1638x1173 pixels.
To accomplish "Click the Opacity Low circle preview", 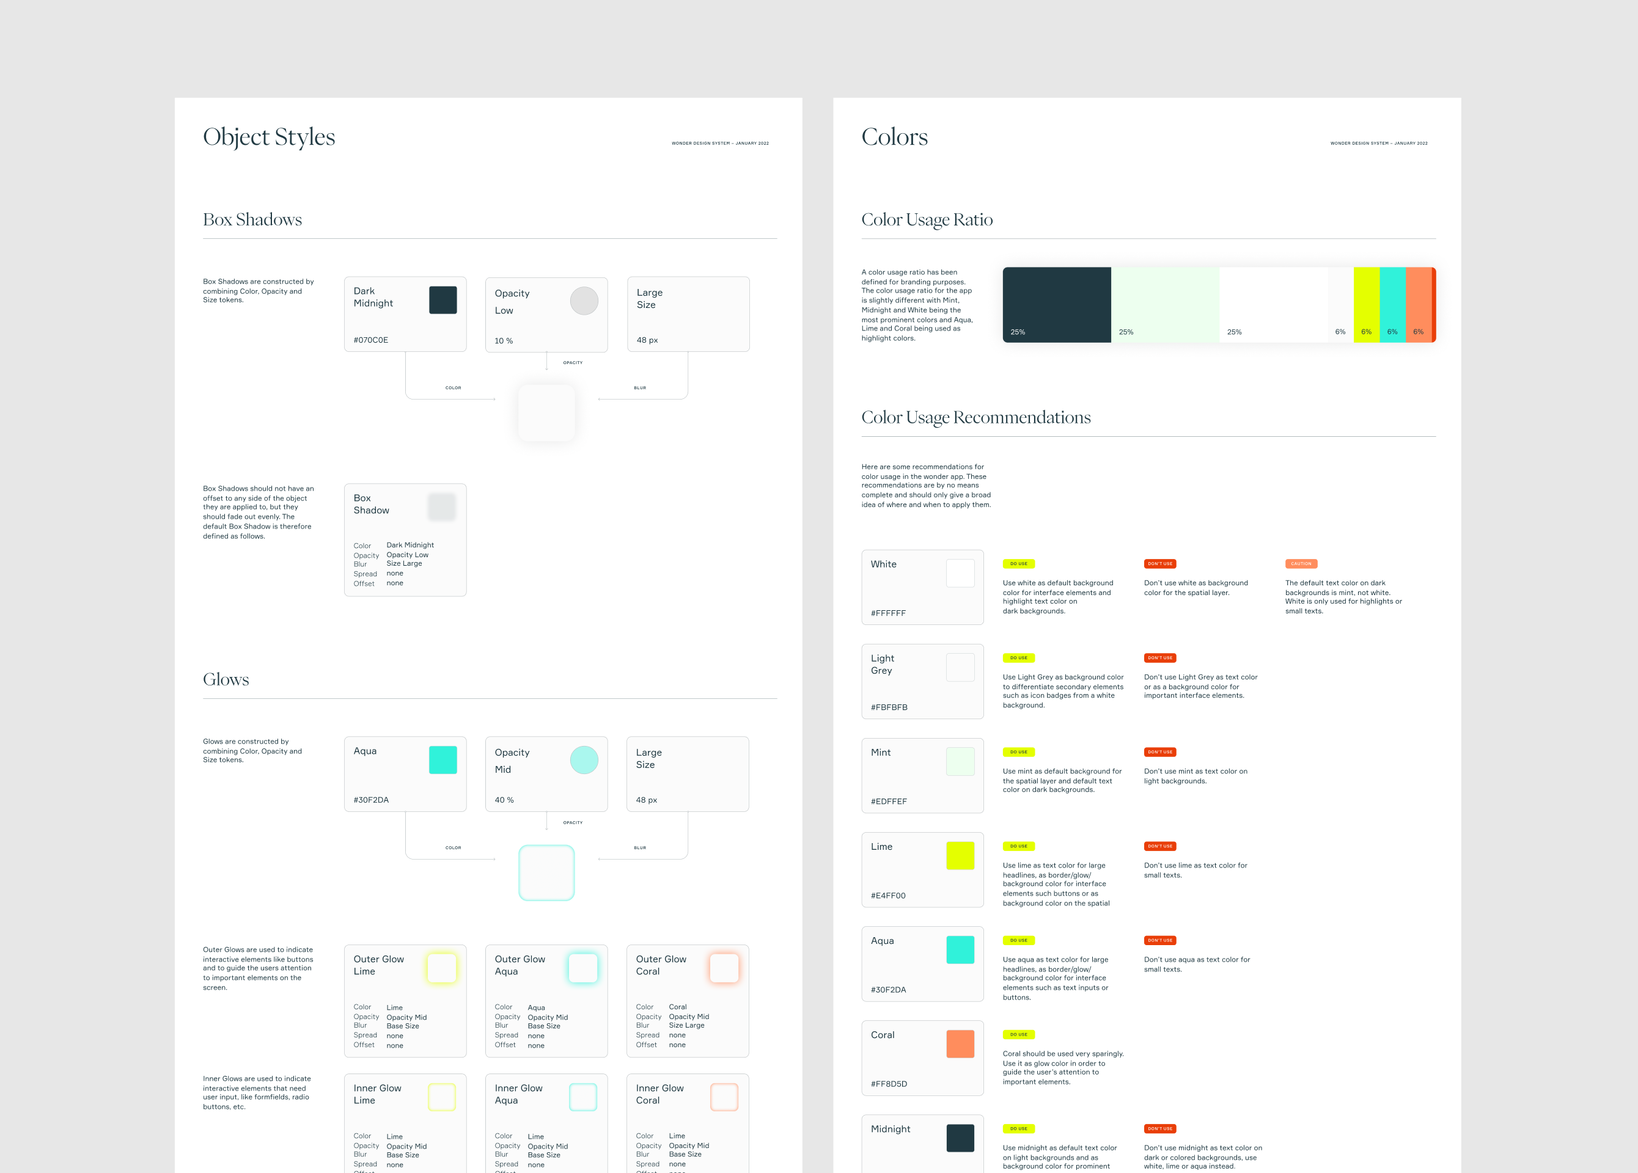I will tap(584, 301).
